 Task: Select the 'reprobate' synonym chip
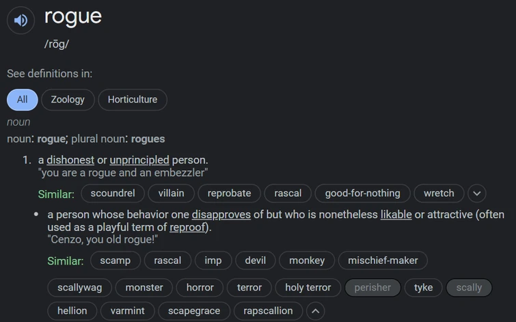(x=229, y=193)
